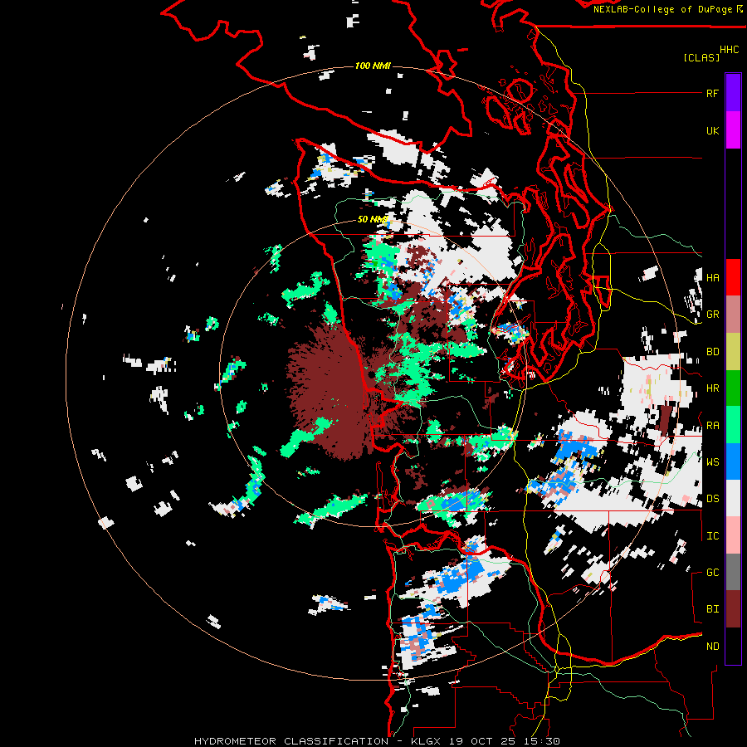Select the yellow BD legend swatch
The height and width of the screenshot is (747, 747).
coord(733,352)
